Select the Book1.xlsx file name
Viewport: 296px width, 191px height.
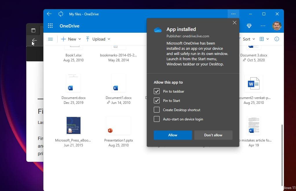tap(74, 55)
